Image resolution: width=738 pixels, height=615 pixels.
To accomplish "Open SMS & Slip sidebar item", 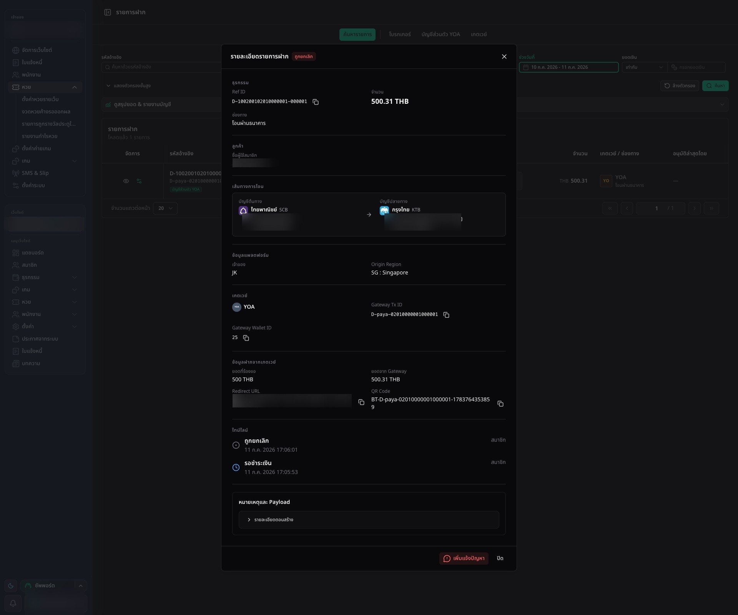I will click(x=45, y=173).
